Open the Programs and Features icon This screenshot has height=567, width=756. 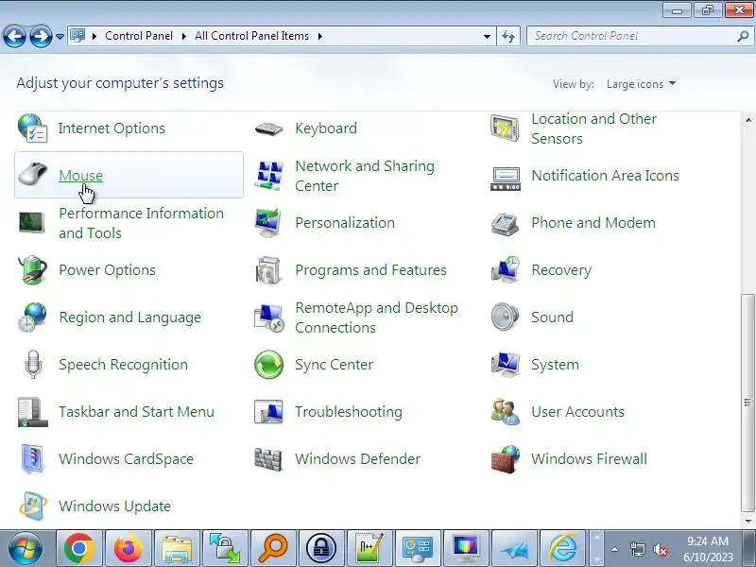(x=268, y=270)
